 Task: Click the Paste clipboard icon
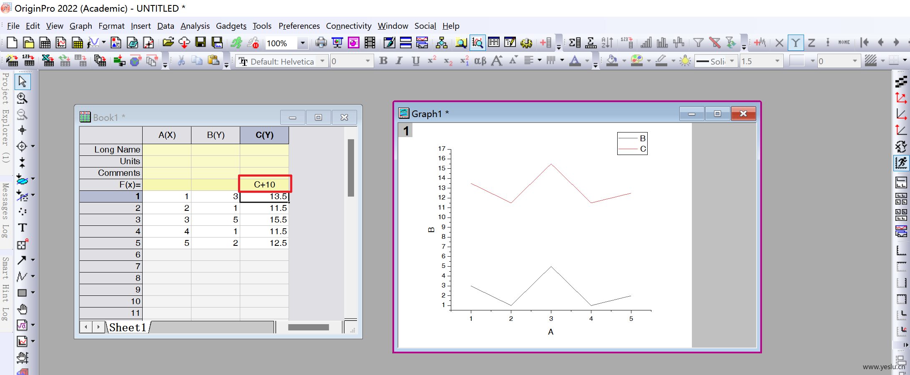(214, 61)
